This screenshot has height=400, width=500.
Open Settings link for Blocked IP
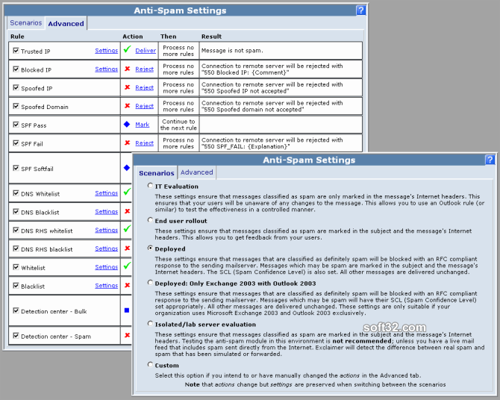pos(106,69)
